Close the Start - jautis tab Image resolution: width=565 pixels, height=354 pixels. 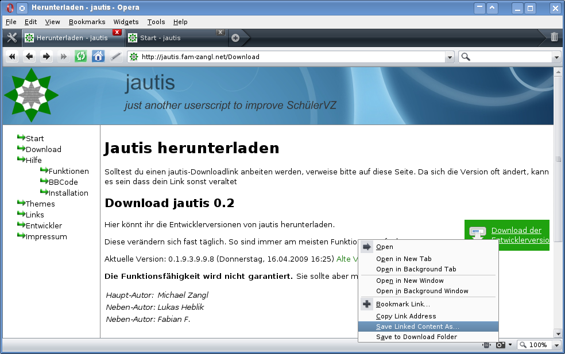tap(220, 32)
